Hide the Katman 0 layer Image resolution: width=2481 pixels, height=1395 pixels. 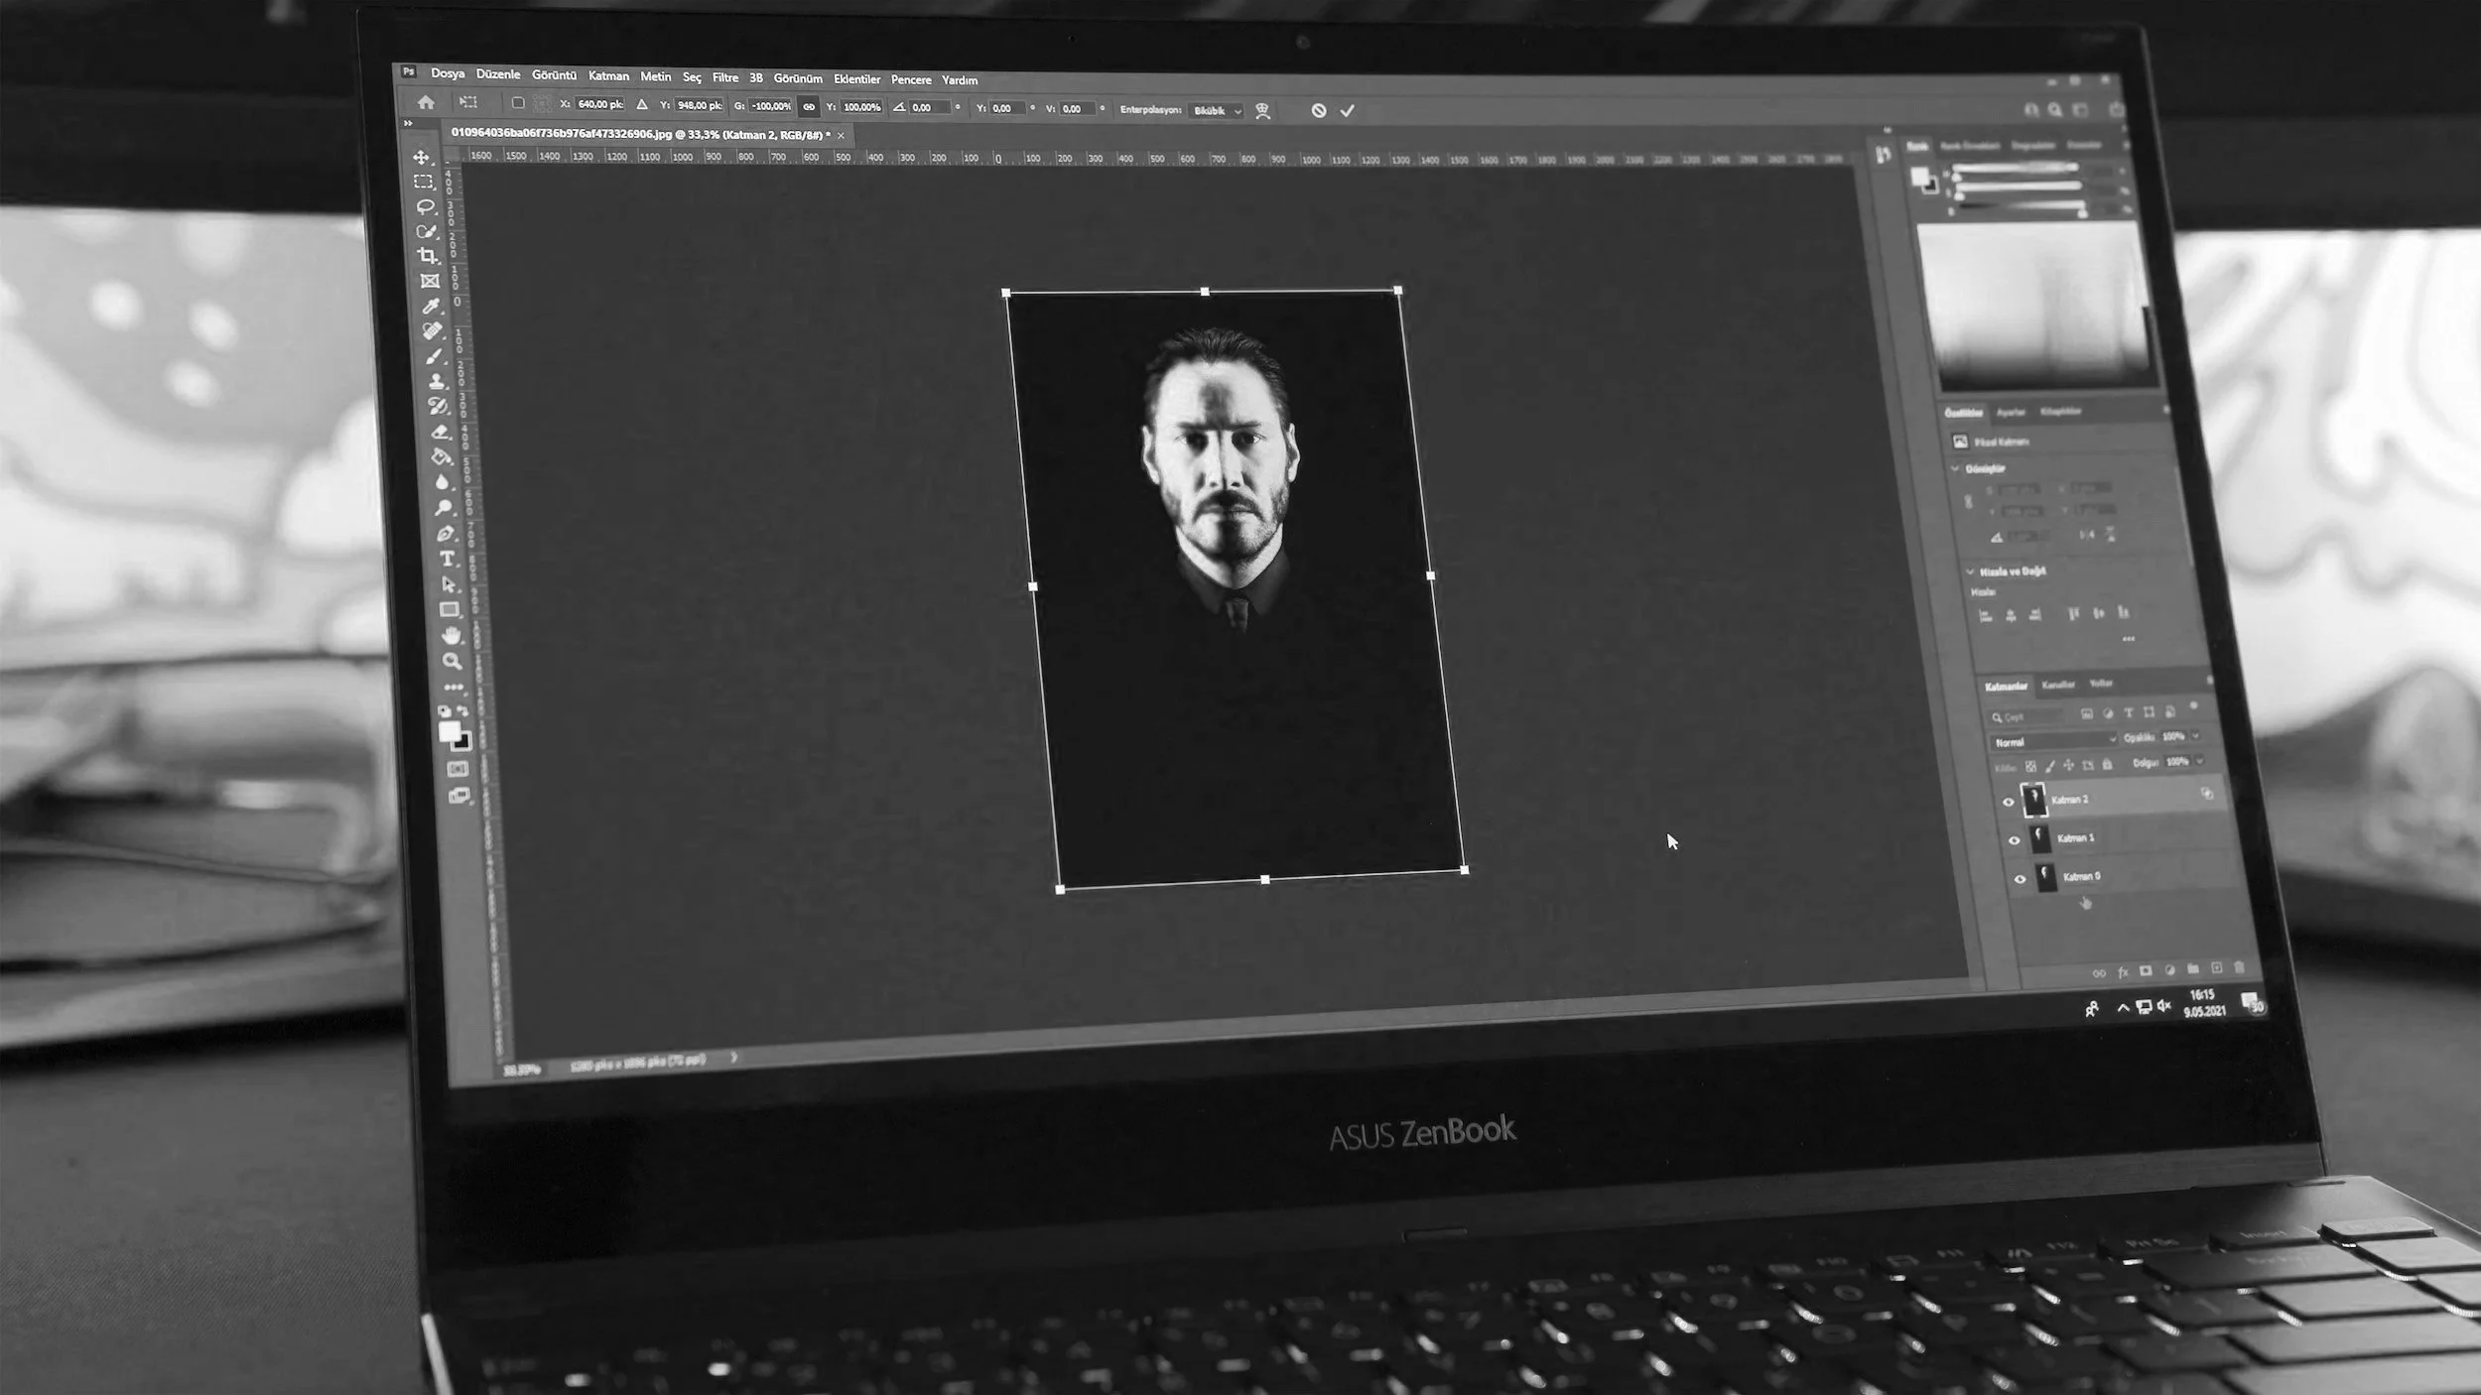pyautogui.click(x=2020, y=879)
